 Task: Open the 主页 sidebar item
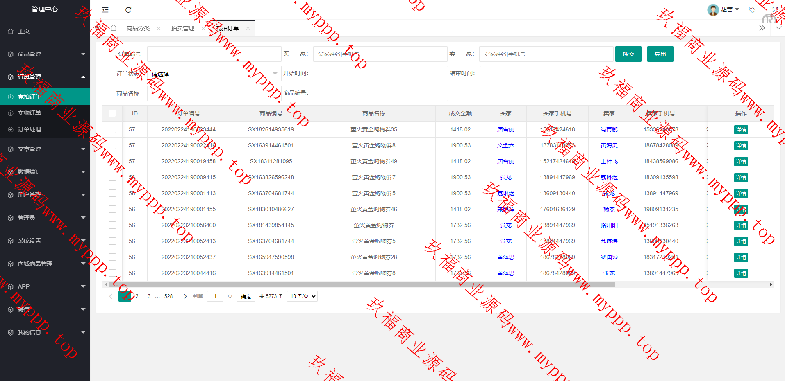[x=24, y=31]
